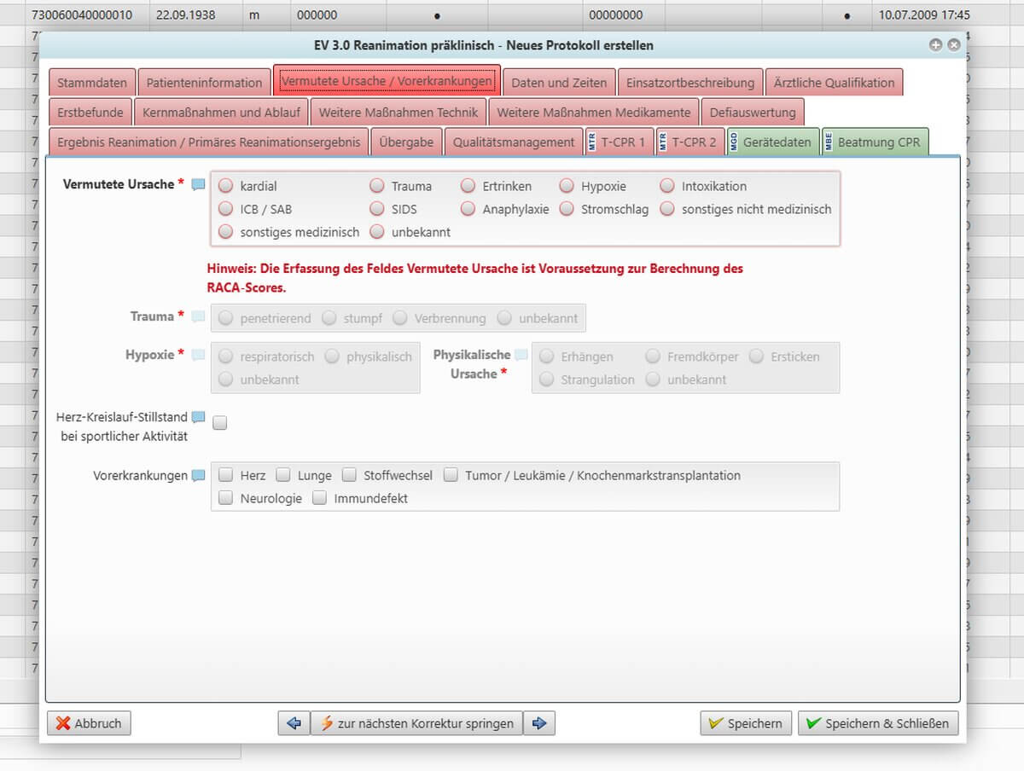This screenshot has height=771, width=1024.
Task: Tick the sporting activity cardiac arrest checkbox
Action: tap(220, 423)
